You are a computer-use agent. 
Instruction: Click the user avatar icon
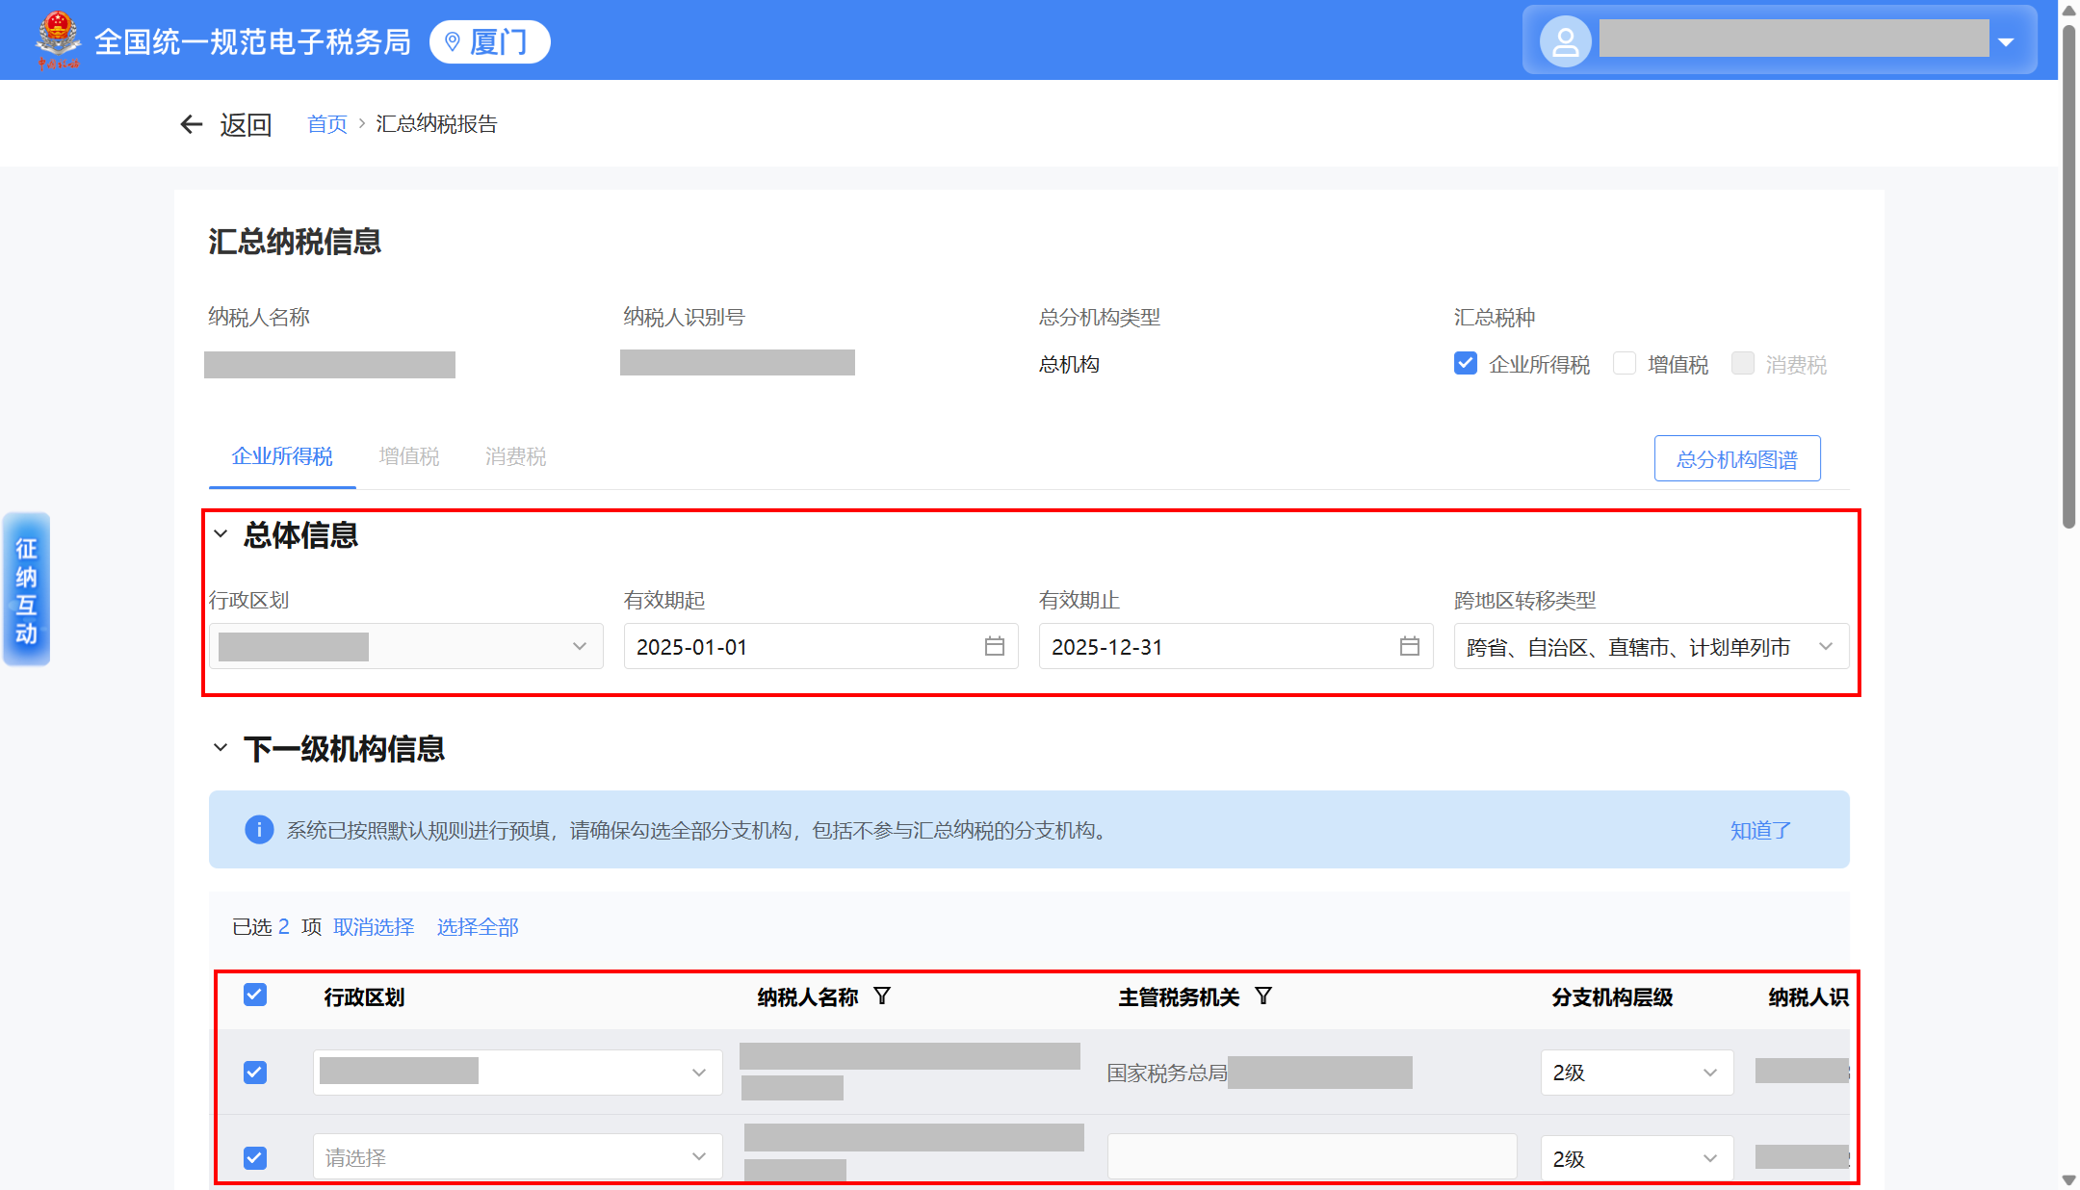click(x=1565, y=41)
